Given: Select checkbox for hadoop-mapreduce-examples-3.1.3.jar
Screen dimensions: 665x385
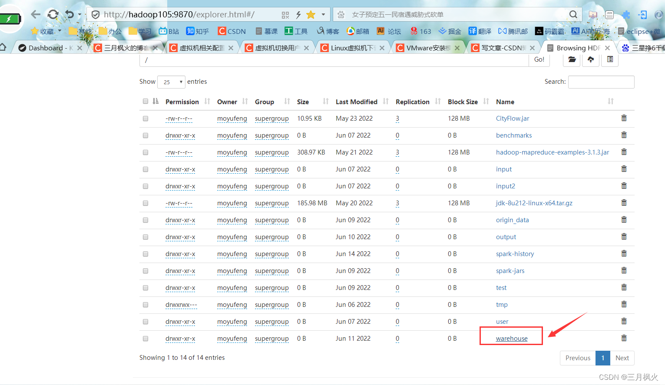Looking at the screenshot, I should pos(146,152).
